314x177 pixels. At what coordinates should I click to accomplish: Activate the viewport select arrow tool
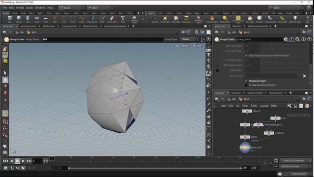(x=5, y=73)
